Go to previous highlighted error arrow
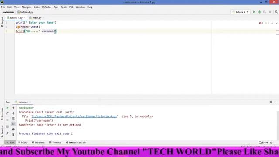279x157 pixels. click(x=272, y=23)
